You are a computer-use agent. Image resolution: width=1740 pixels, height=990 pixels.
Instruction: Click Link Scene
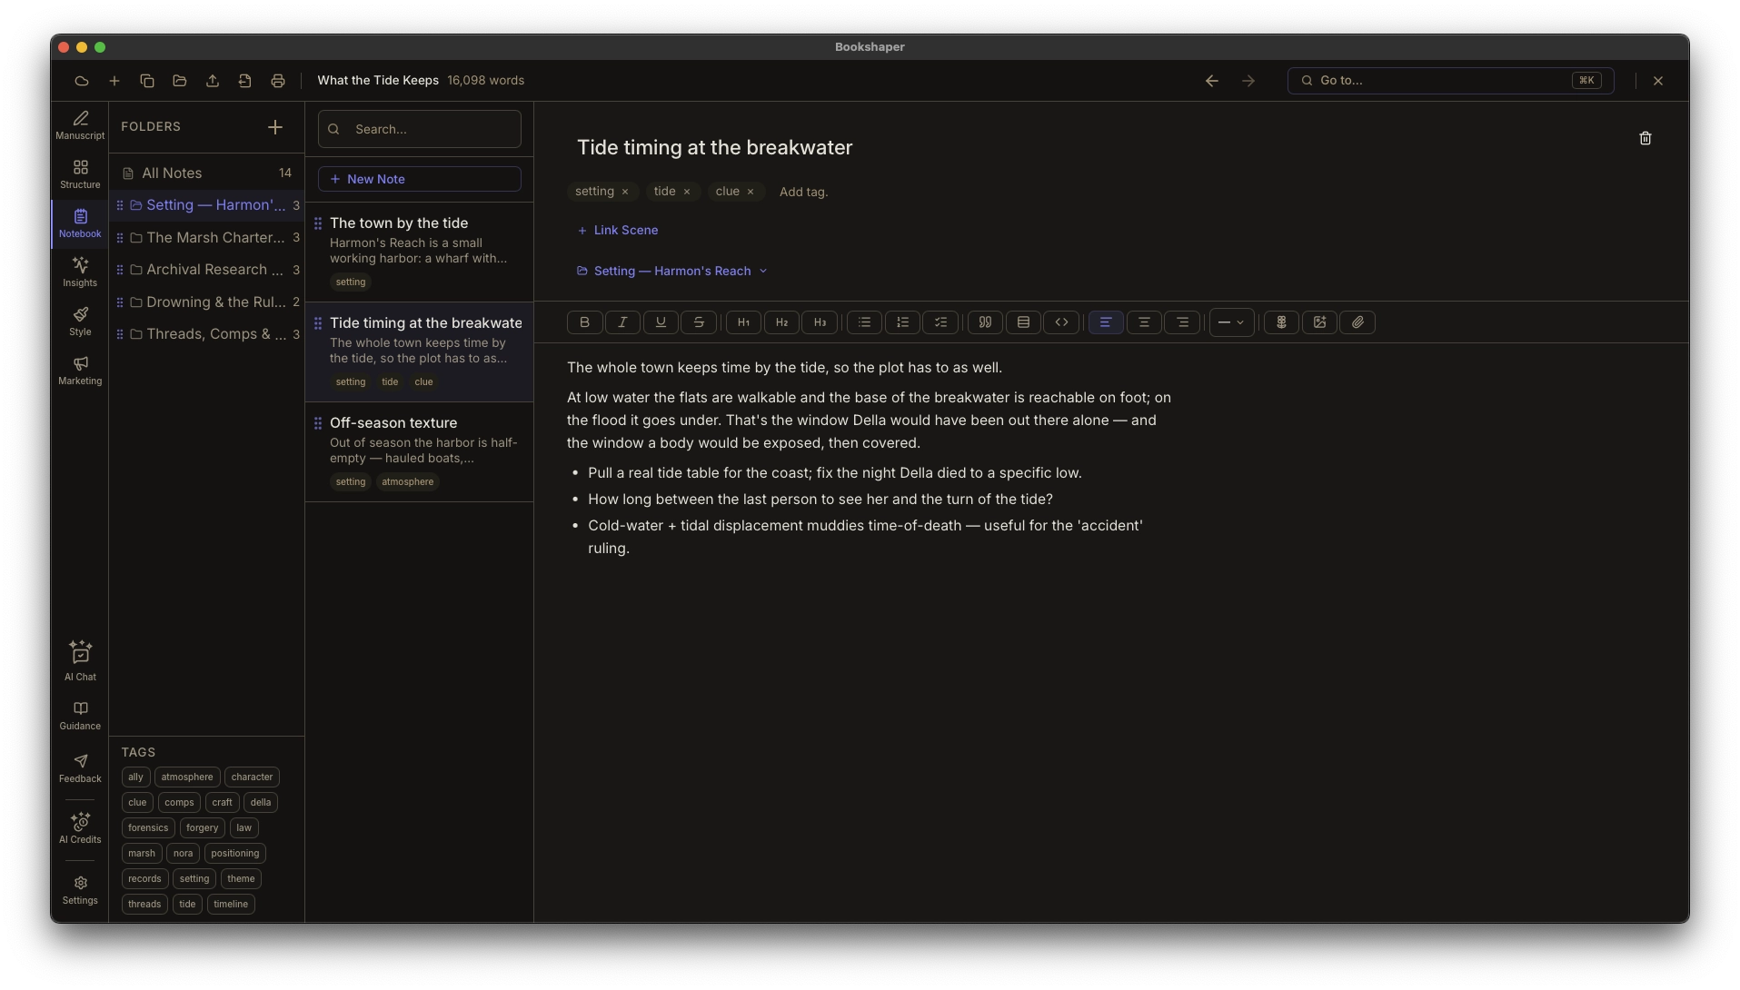tap(618, 231)
